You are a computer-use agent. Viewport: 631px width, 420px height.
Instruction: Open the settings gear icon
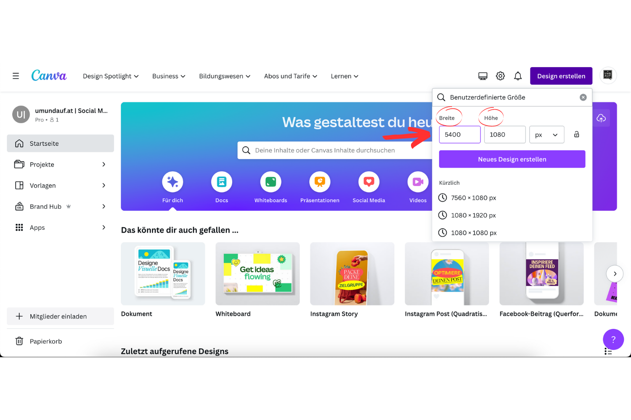click(x=500, y=76)
